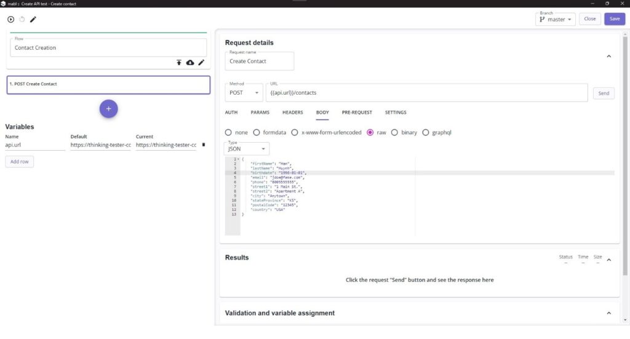Open the Type dropdown set to JSON

click(x=247, y=149)
